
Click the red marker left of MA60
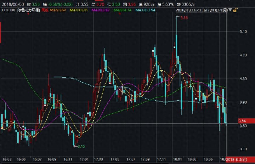[x=120, y=14]
